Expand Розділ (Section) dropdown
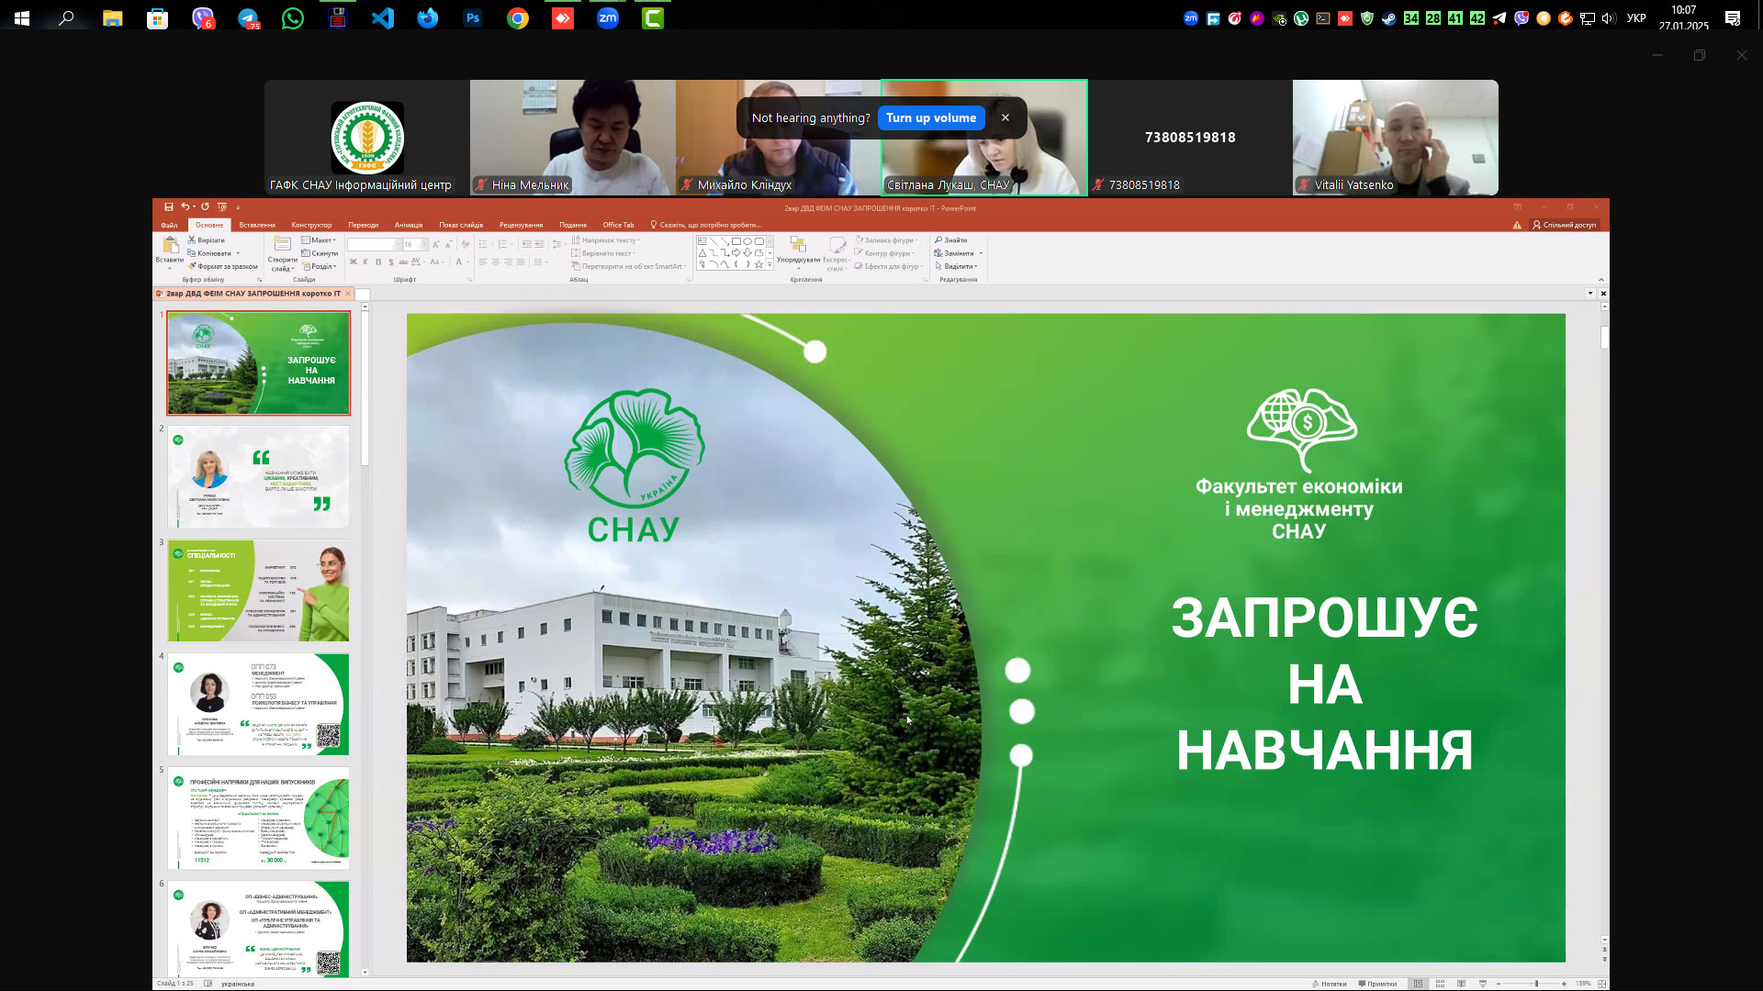The width and height of the screenshot is (1763, 991). click(319, 266)
